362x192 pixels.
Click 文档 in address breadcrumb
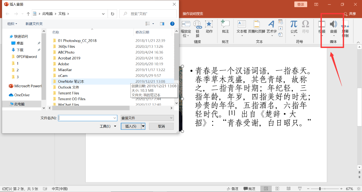pos(62,14)
